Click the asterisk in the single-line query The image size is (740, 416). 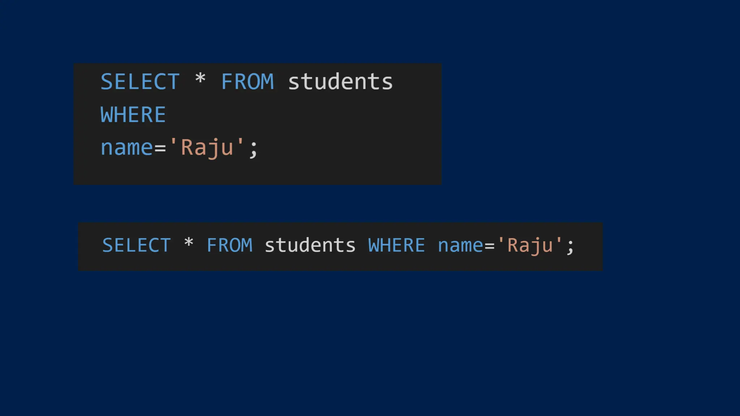pos(189,243)
